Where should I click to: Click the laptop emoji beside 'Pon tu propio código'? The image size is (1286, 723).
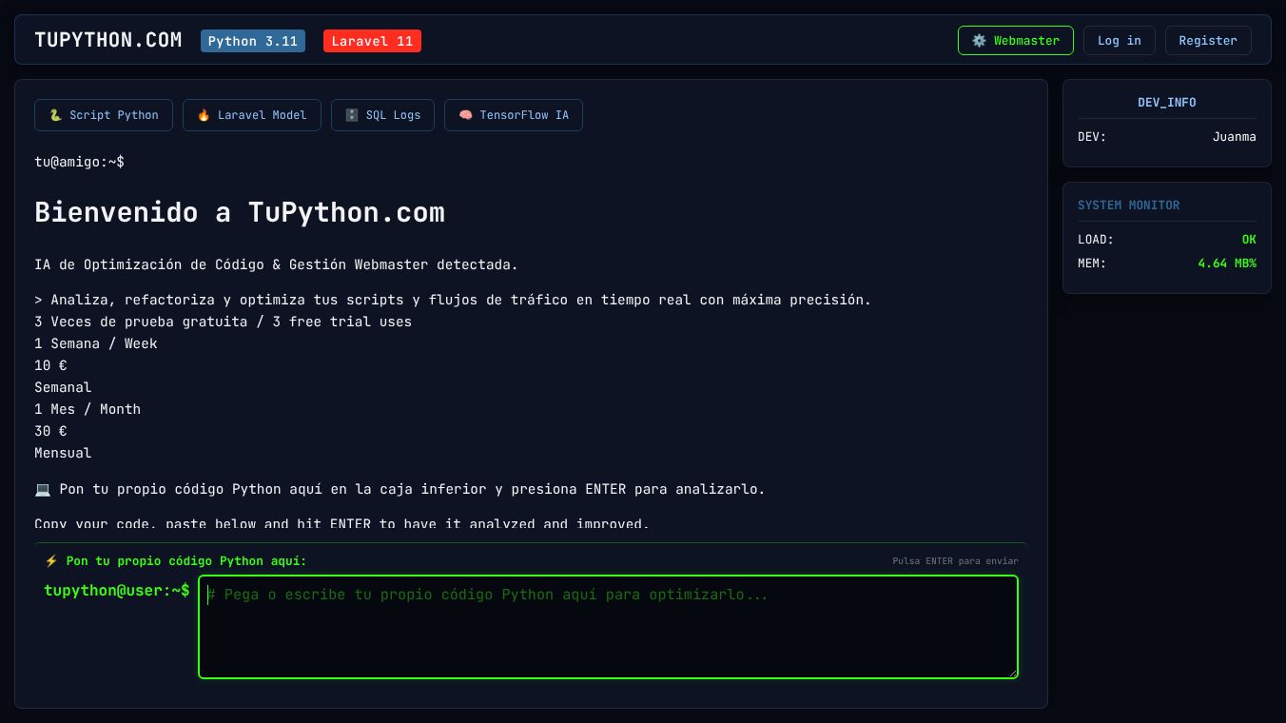43,489
